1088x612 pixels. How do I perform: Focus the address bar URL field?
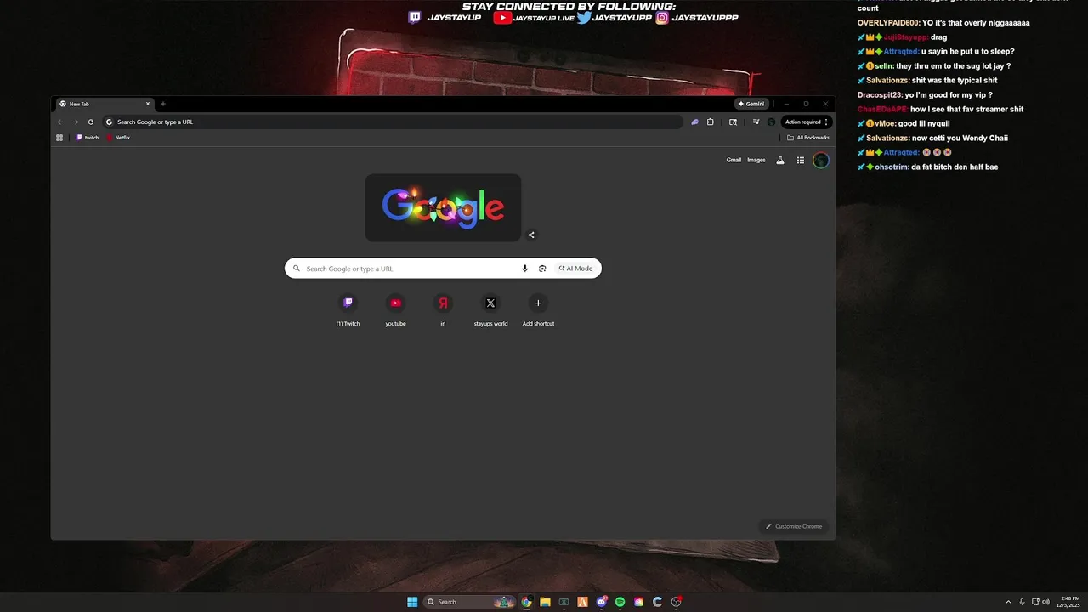click(391, 122)
